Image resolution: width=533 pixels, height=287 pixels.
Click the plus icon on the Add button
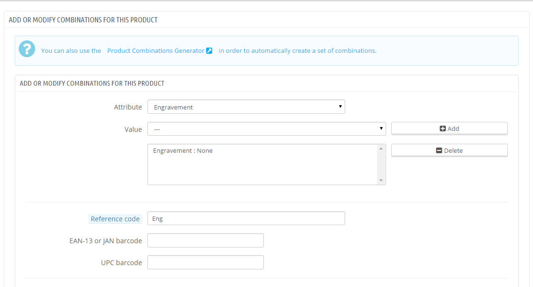pos(443,129)
